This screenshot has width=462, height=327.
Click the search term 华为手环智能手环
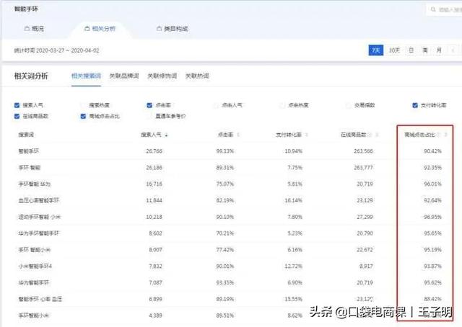(x=38, y=233)
